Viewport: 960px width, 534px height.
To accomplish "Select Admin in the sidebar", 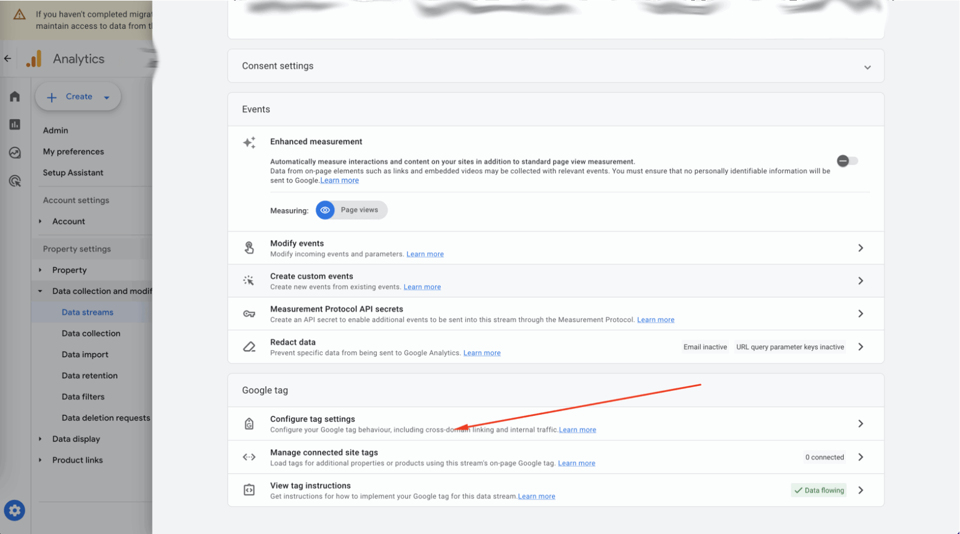I will 55,131.
